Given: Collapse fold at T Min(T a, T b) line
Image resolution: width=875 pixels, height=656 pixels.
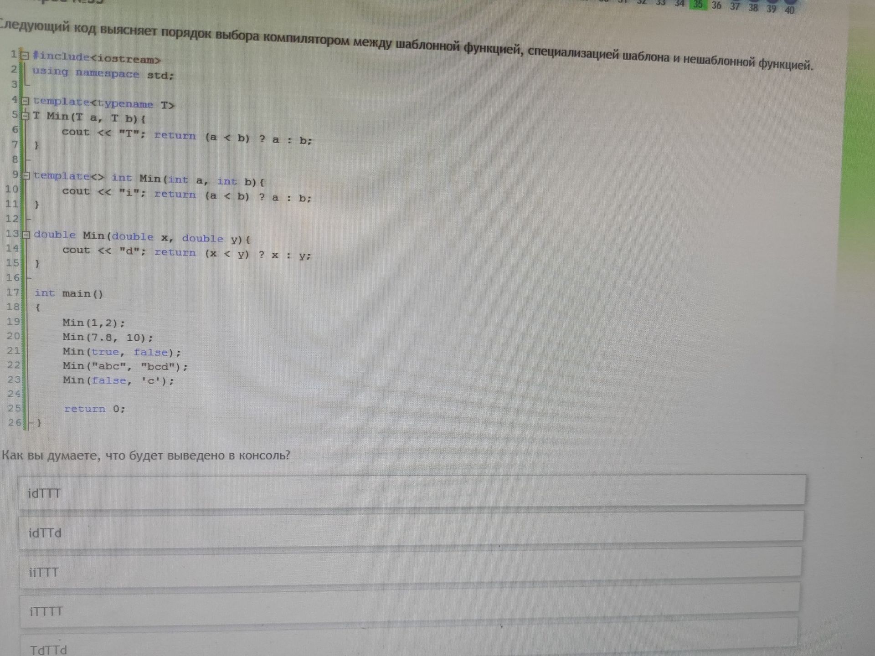Looking at the screenshot, I should 26,116.
